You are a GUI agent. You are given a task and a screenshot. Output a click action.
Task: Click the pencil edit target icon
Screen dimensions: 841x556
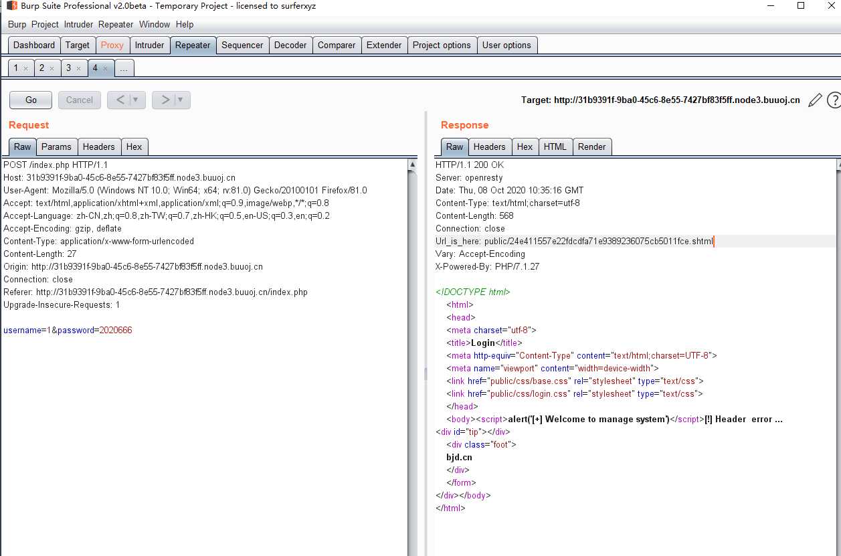pyautogui.click(x=814, y=100)
